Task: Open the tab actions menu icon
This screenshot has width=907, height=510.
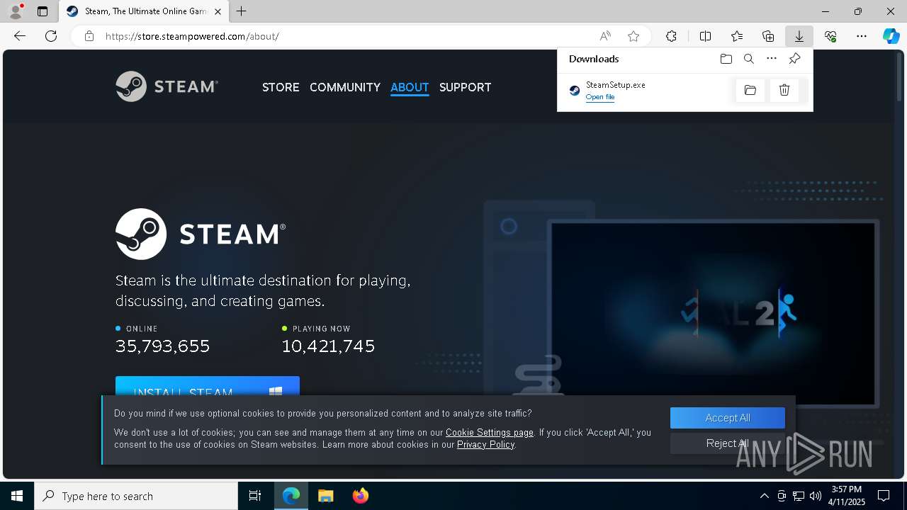Action: point(43,11)
